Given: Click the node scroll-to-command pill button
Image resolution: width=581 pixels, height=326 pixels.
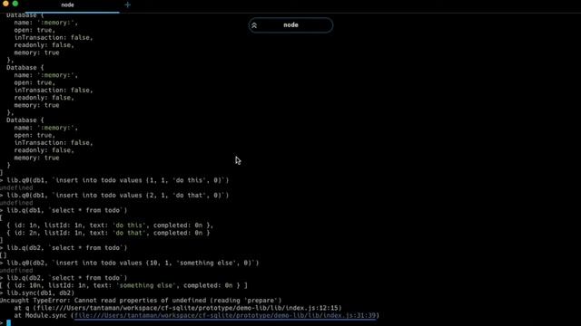Looking at the screenshot, I should pyautogui.click(x=290, y=25).
